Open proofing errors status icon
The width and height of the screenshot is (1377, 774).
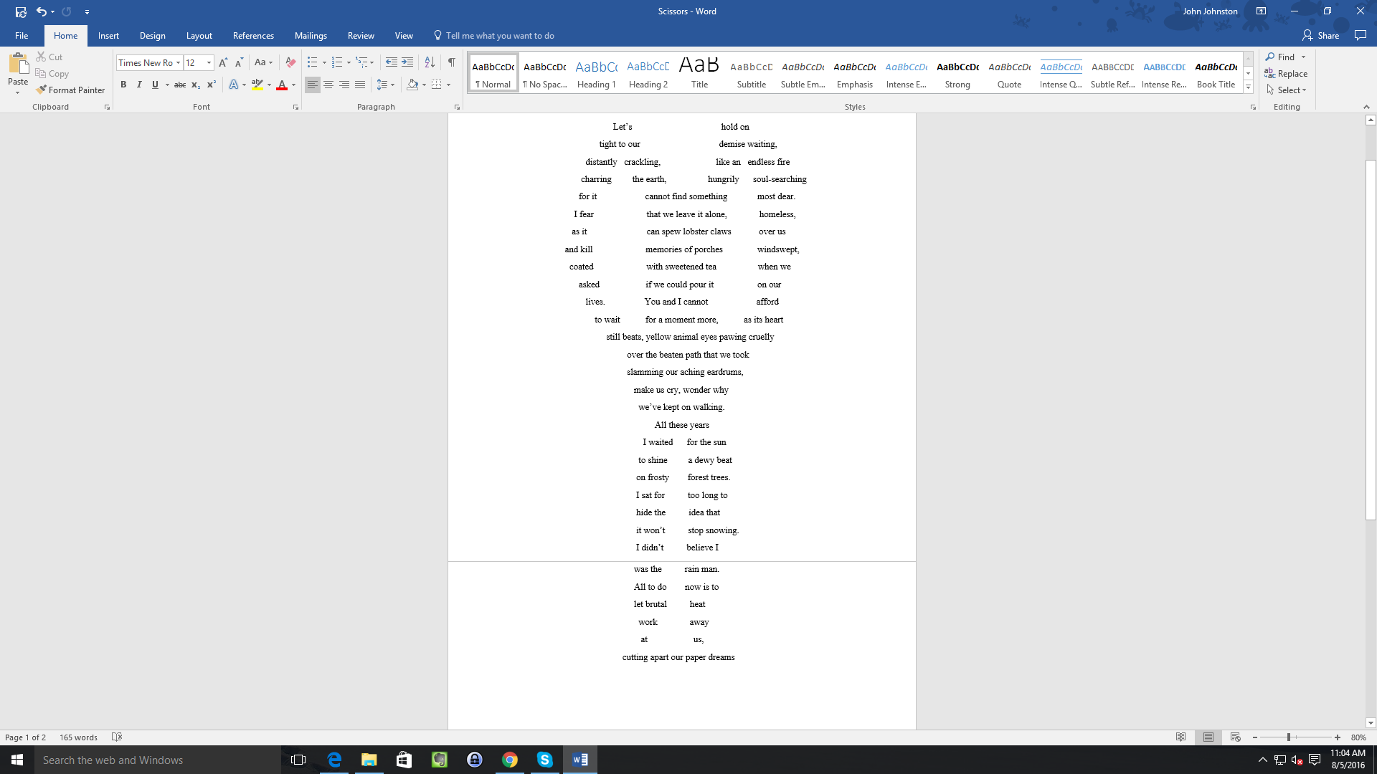click(x=117, y=737)
